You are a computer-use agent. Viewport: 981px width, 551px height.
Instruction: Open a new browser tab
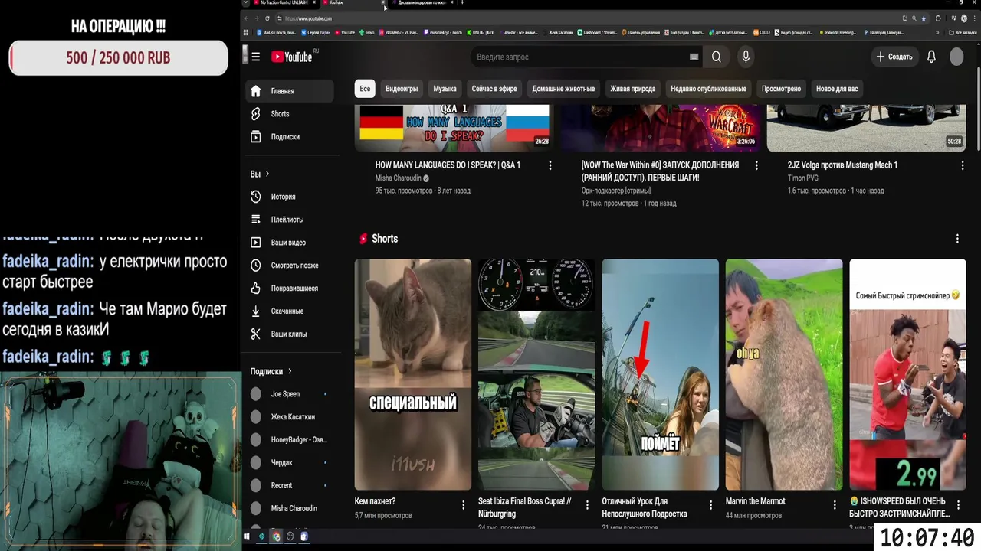pyautogui.click(x=462, y=3)
